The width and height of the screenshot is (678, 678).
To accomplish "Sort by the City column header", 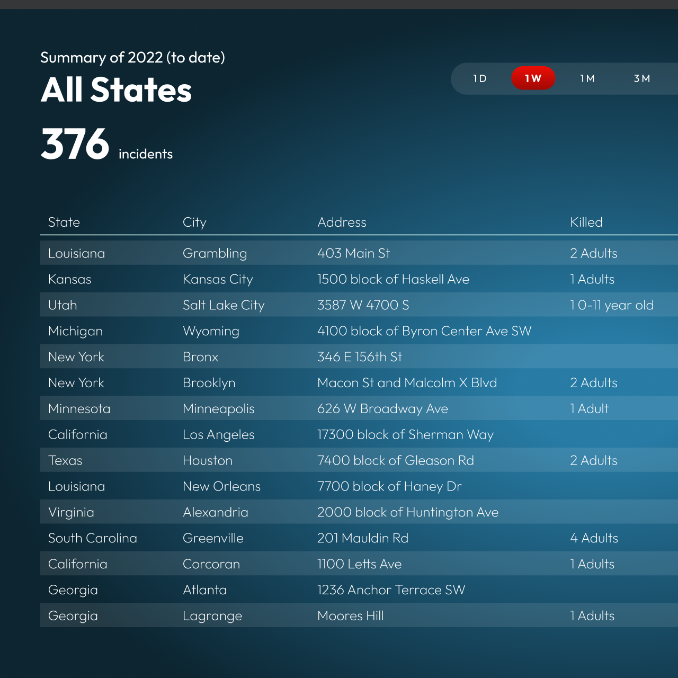I will pos(194,222).
